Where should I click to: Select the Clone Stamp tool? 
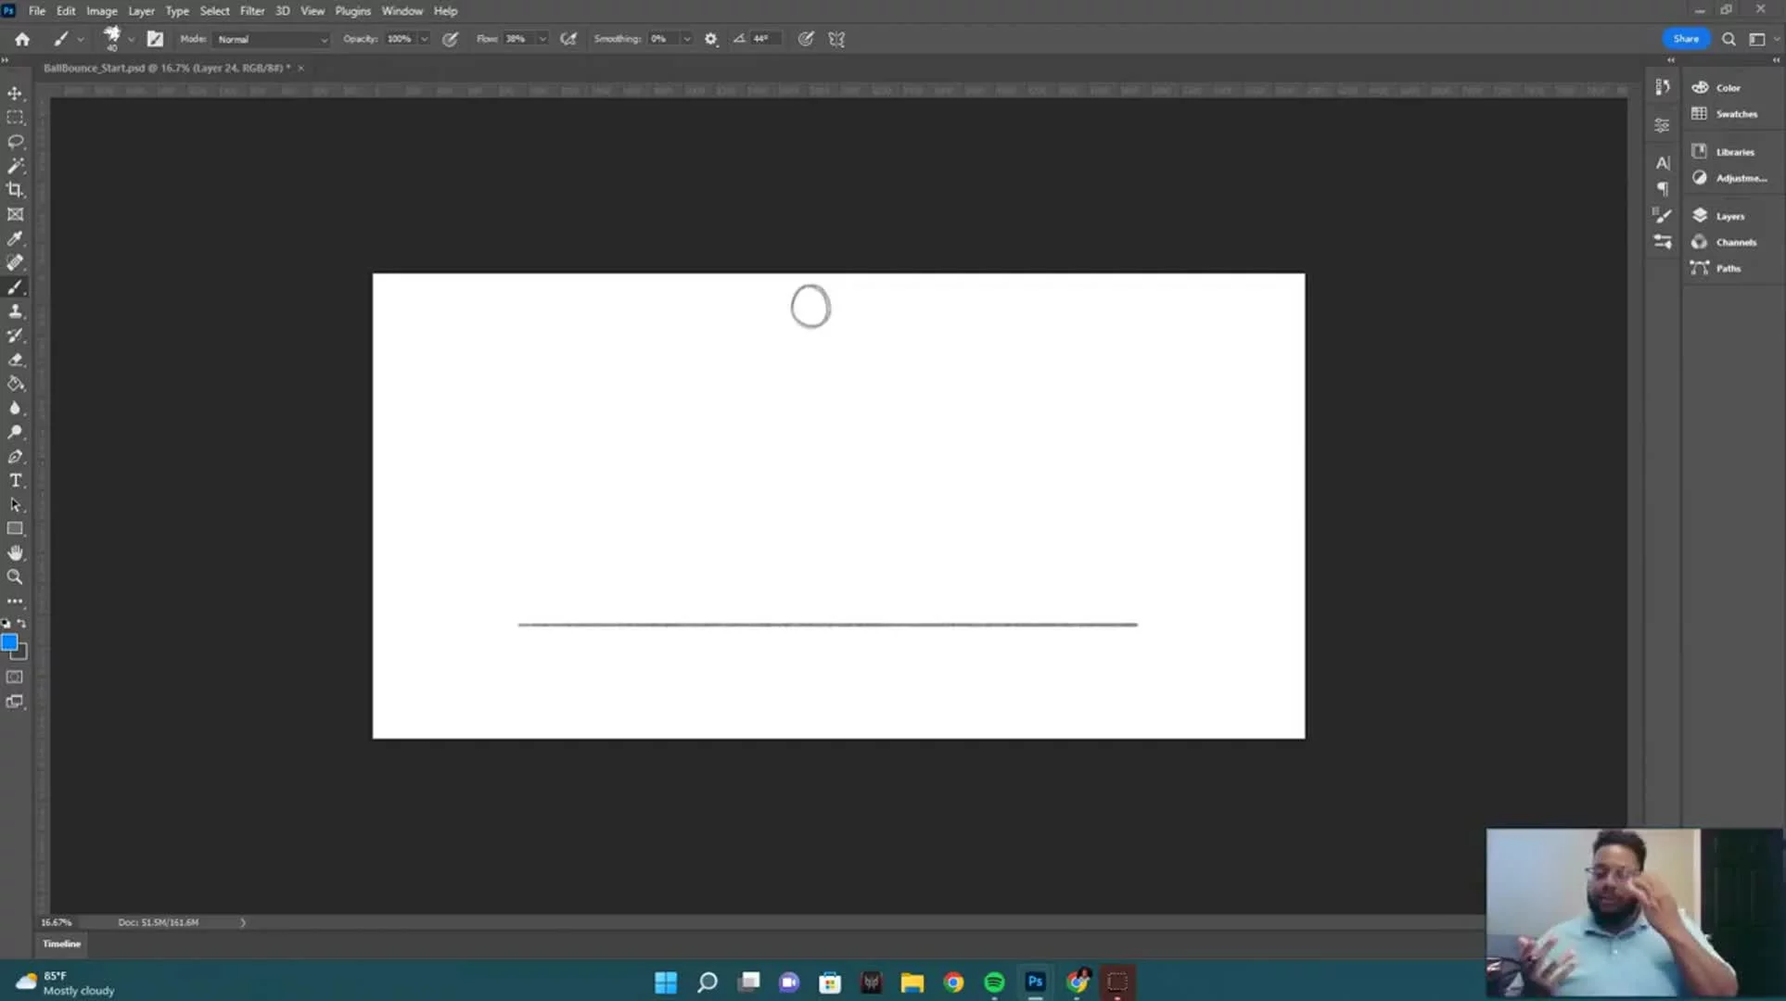(16, 311)
